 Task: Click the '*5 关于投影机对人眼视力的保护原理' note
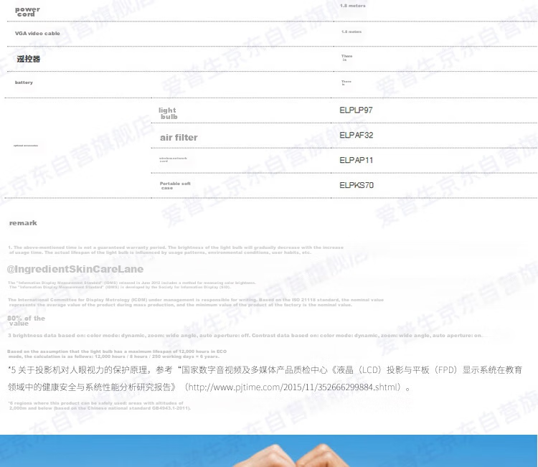coord(265,379)
